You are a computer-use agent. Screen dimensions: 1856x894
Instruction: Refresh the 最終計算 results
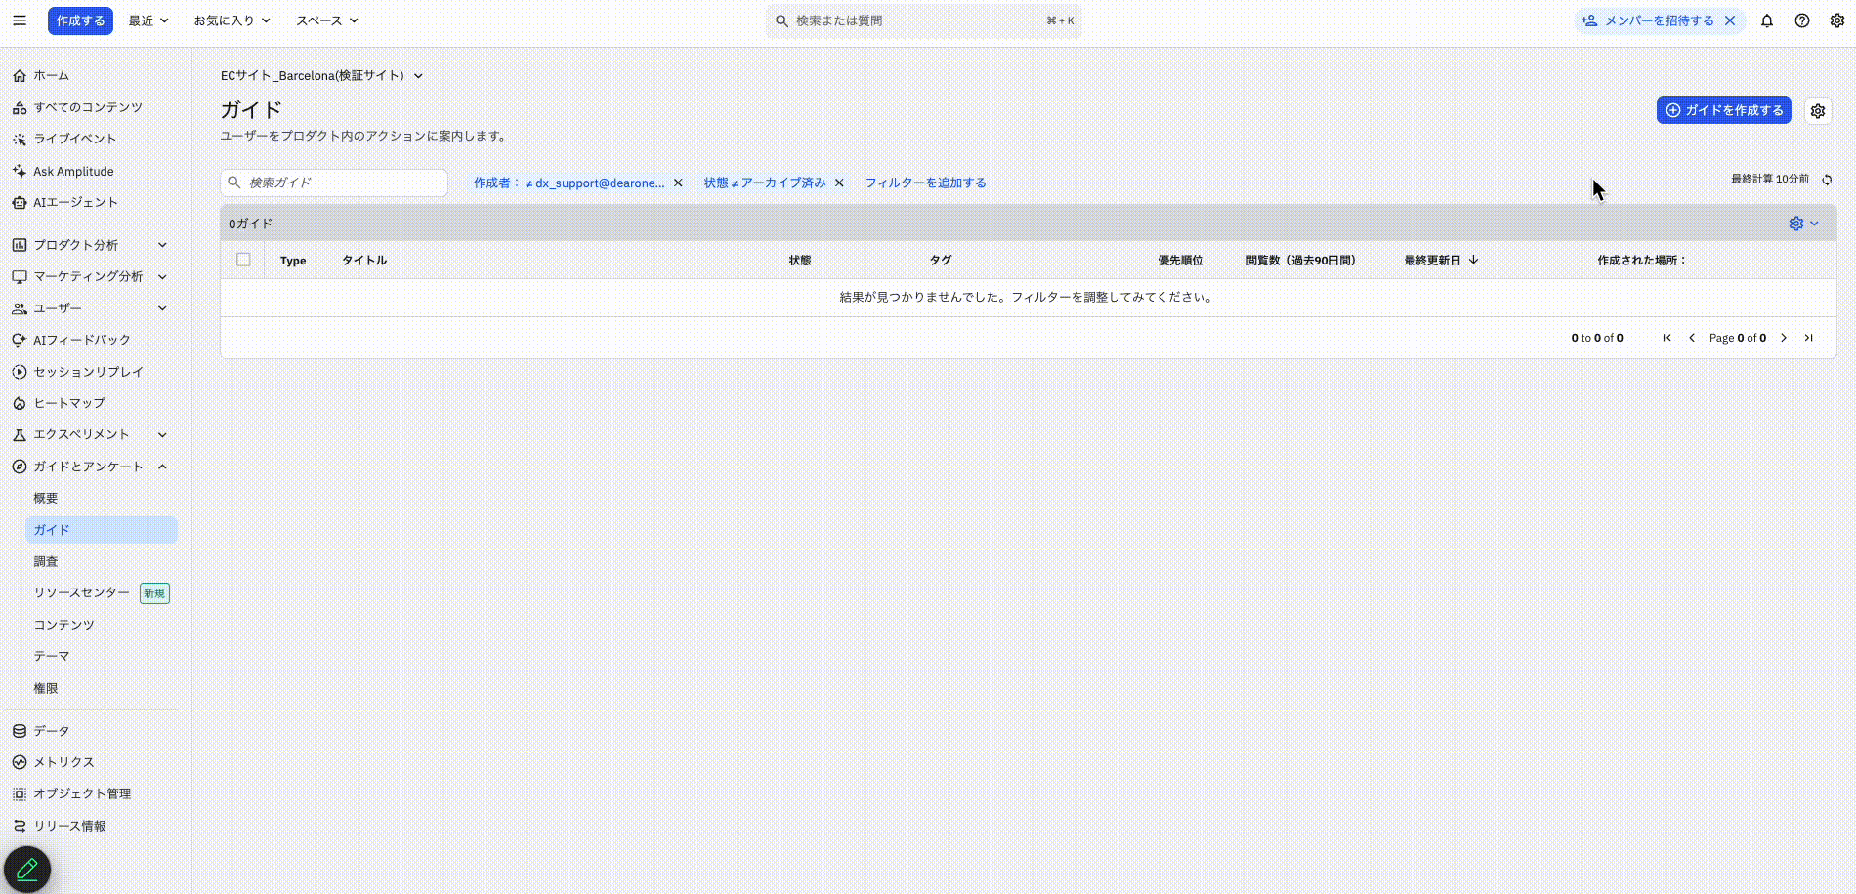click(1827, 180)
